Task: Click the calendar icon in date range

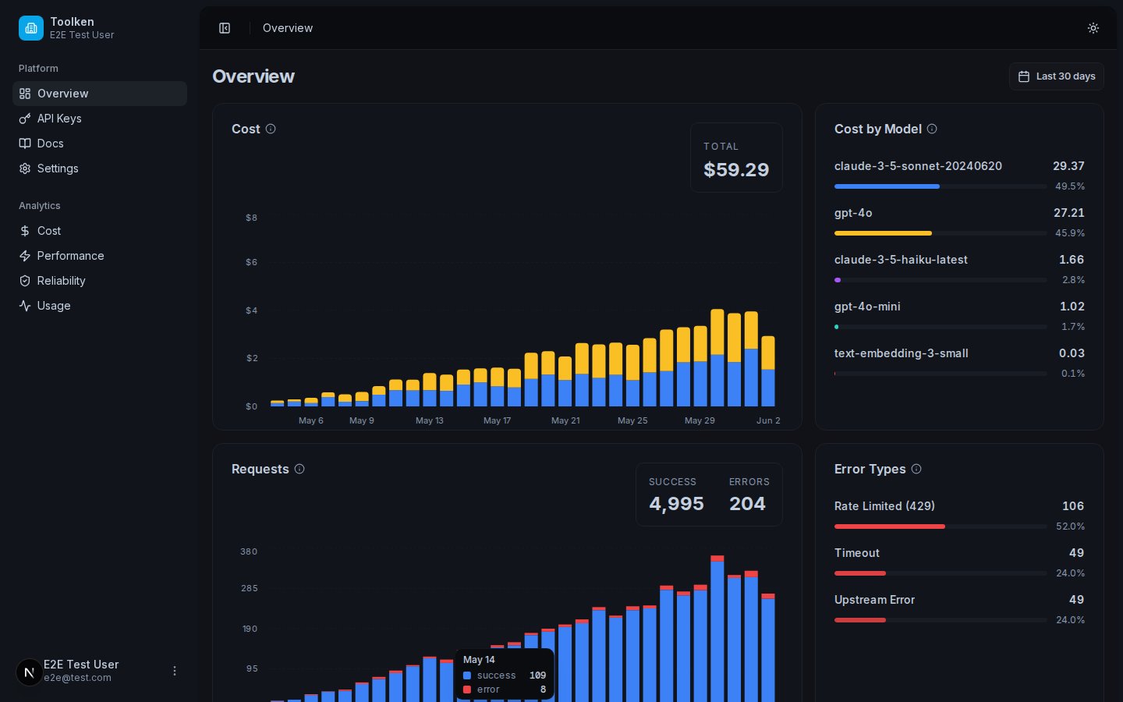Action: coord(1024,76)
